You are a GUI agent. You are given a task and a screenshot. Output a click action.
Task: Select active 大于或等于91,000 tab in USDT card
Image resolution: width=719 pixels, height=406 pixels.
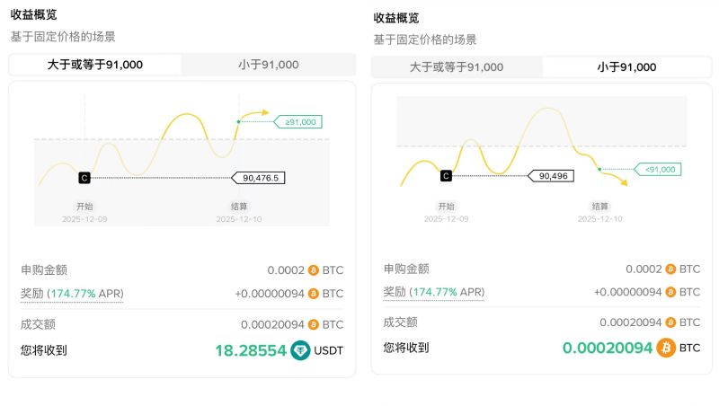click(x=95, y=65)
